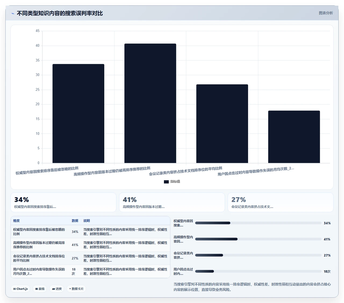Click 18次 in the table's 数据 column
Screen dimensions: 344x303
pos(74,272)
